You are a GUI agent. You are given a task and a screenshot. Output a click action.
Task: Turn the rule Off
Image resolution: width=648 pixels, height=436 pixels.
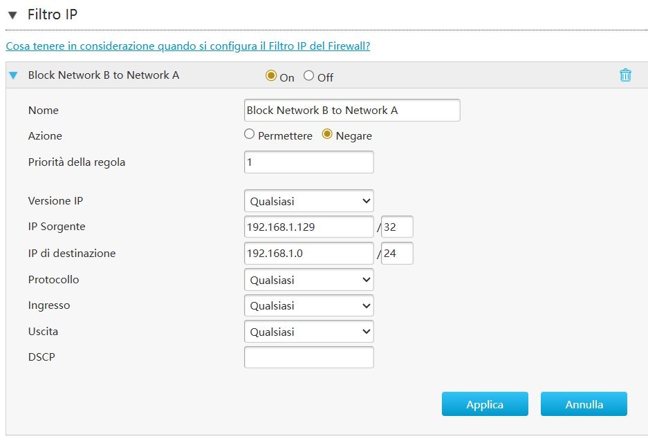[309, 76]
